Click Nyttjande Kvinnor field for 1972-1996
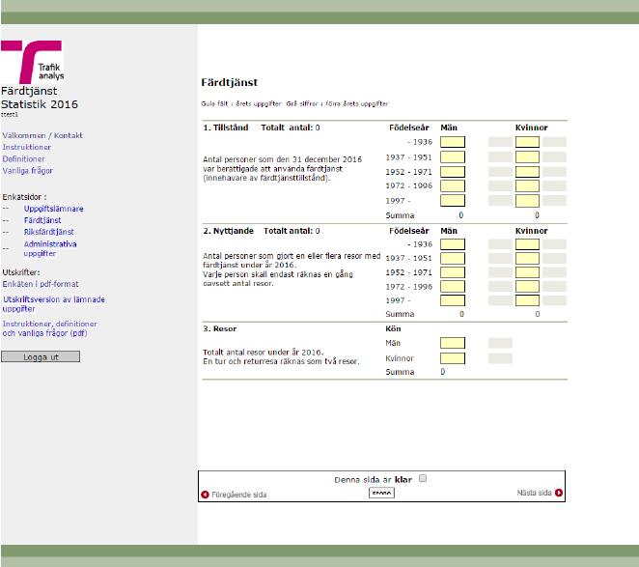The width and height of the screenshot is (639, 567). 527,286
